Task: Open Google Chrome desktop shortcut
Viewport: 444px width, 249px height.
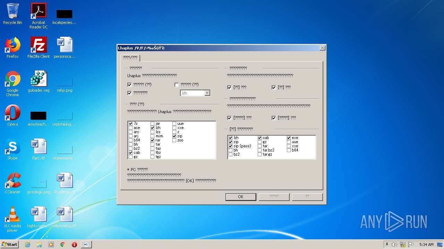Action: pyautogui.click(x=12, y=84)
